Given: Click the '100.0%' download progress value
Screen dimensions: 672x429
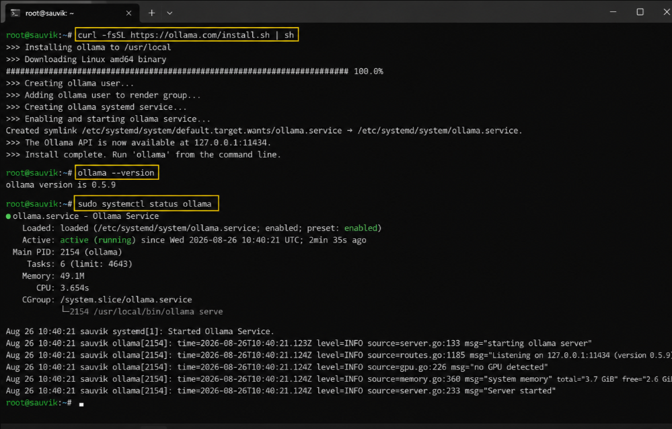Looking at the screenshot, I should (368, 71).
